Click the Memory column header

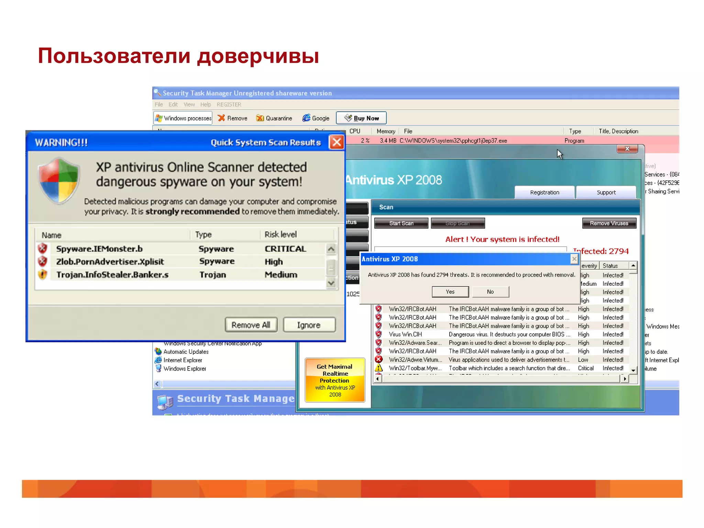386,131
